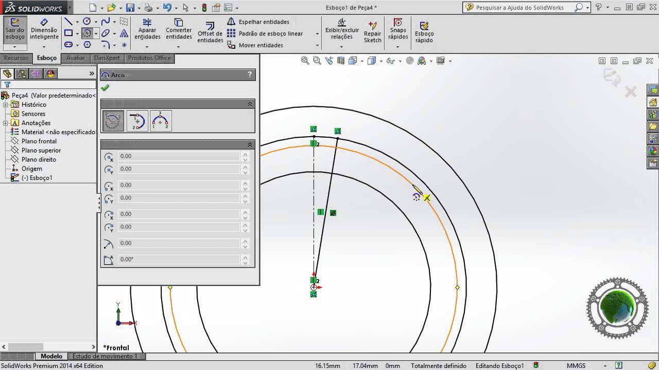The width and height of the screenshot is (659, 370).
Task: Click the Print icon
Action: pos(148,8)
